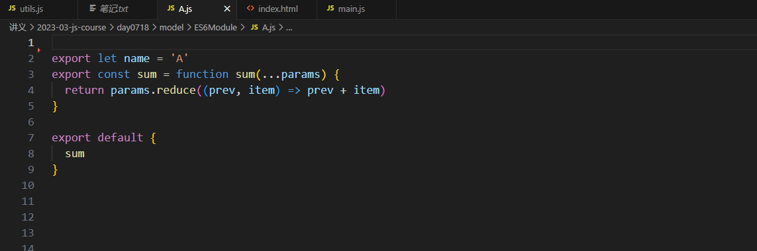
Task: Open the breadcrumb ellipsis symbol list
Action: point(289,28)
